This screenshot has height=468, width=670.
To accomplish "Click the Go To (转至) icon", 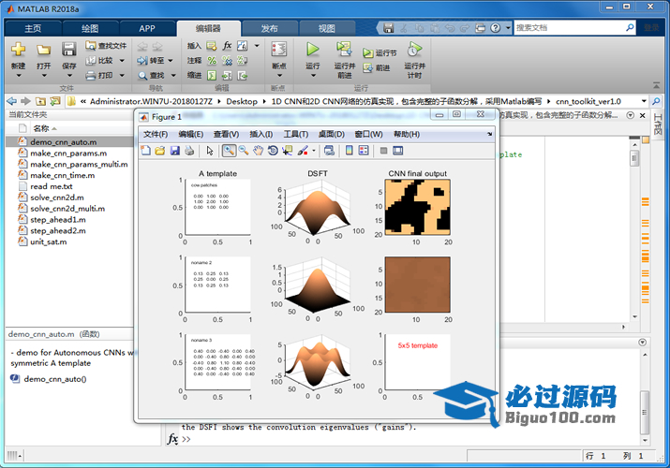I will pyautogui.click(x=142, y=61).
